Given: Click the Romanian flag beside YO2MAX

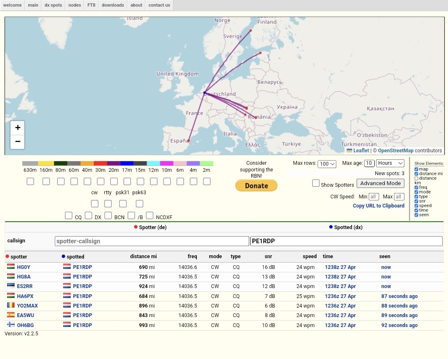Looking at the screenshot, I should click(11, 305).
